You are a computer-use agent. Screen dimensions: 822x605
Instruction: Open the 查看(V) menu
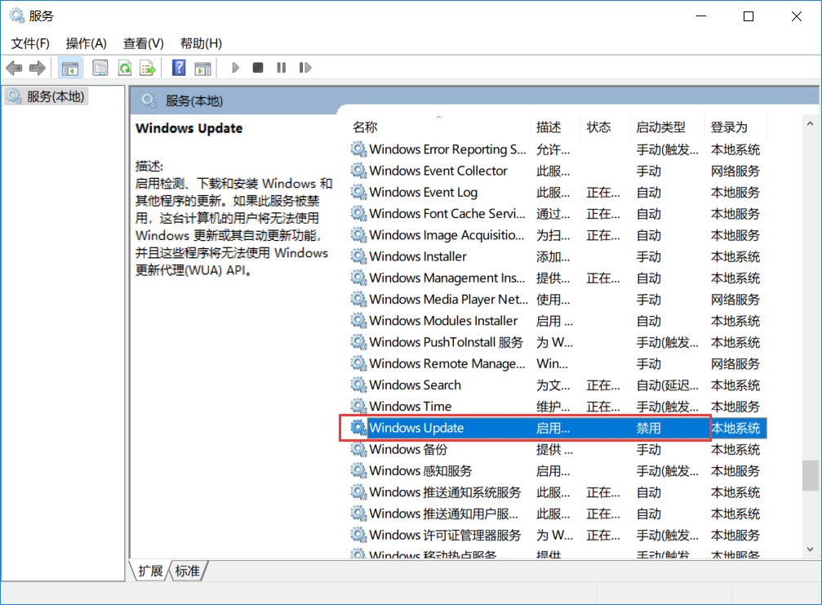click(143, 43)
